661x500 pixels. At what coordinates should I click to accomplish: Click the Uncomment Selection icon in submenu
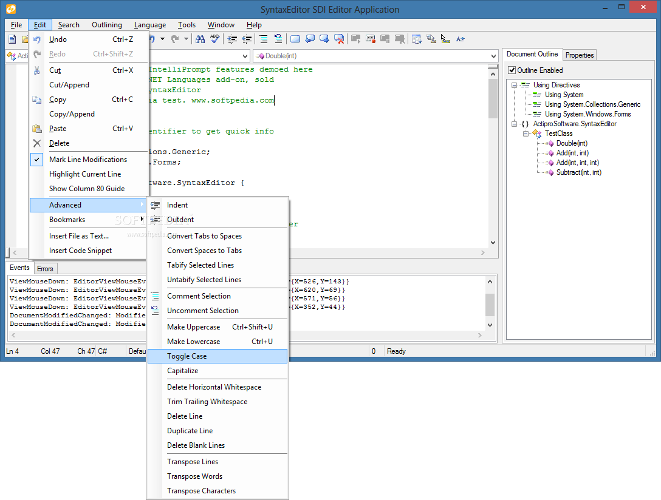pos(155,311)
